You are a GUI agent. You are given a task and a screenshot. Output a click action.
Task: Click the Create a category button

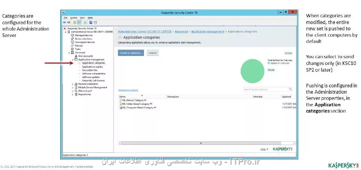(x=131, y=53)
